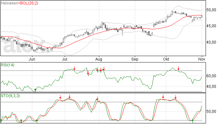Click the Okt month label

[166, 59]
